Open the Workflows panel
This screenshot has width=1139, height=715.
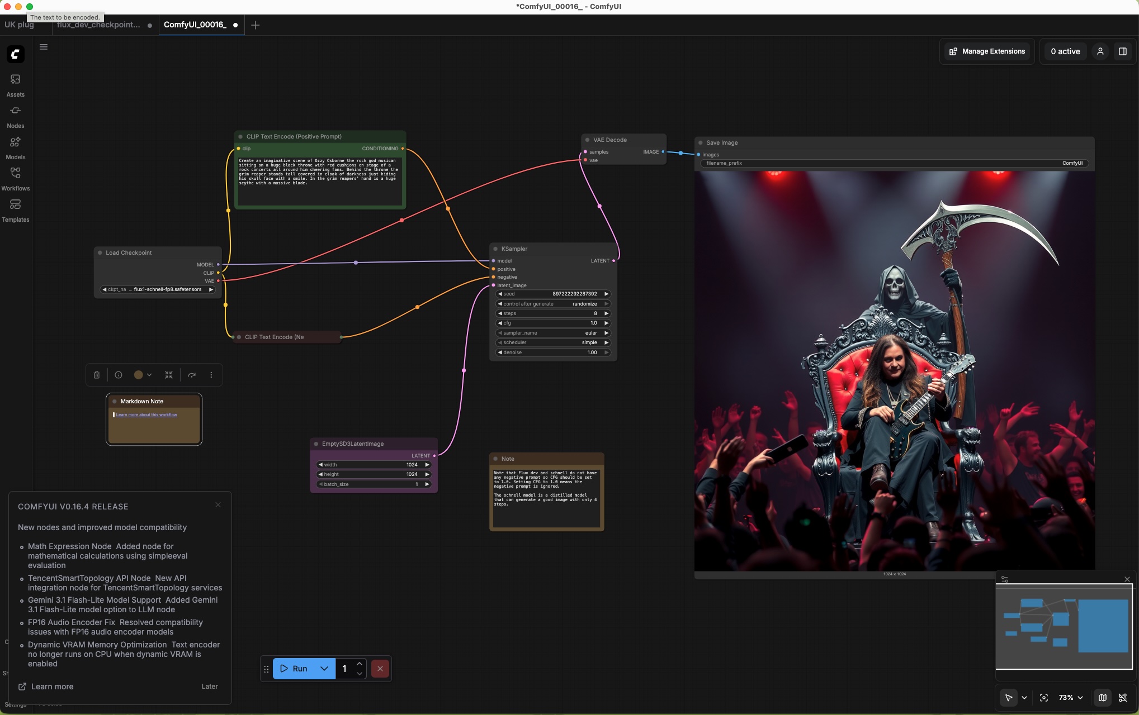[x=16, y=177]
